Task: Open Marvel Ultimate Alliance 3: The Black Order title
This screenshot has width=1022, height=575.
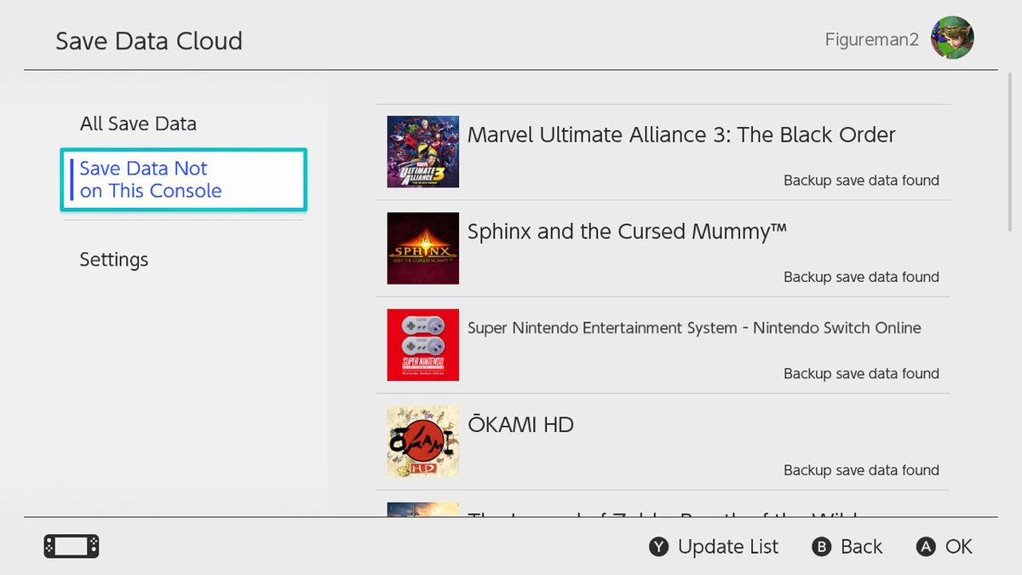Action: 681,135
